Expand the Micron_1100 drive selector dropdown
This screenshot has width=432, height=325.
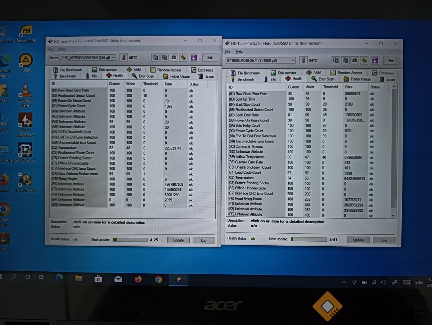pyautogui.click(x=113, y=58)
